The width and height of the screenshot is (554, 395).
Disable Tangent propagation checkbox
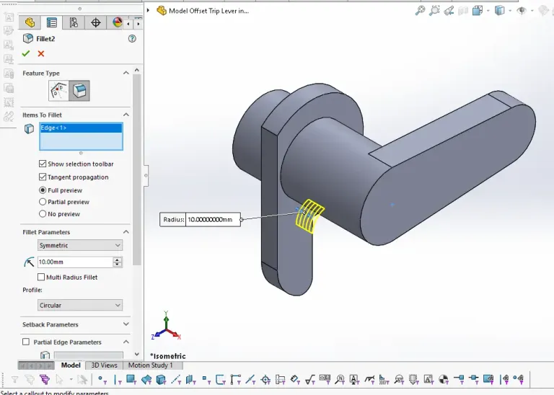pyautogui.click(x=43, y=177)
